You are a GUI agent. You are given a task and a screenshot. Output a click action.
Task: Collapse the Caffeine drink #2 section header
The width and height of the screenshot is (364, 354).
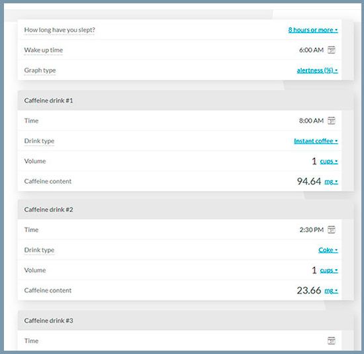[185, 209]
